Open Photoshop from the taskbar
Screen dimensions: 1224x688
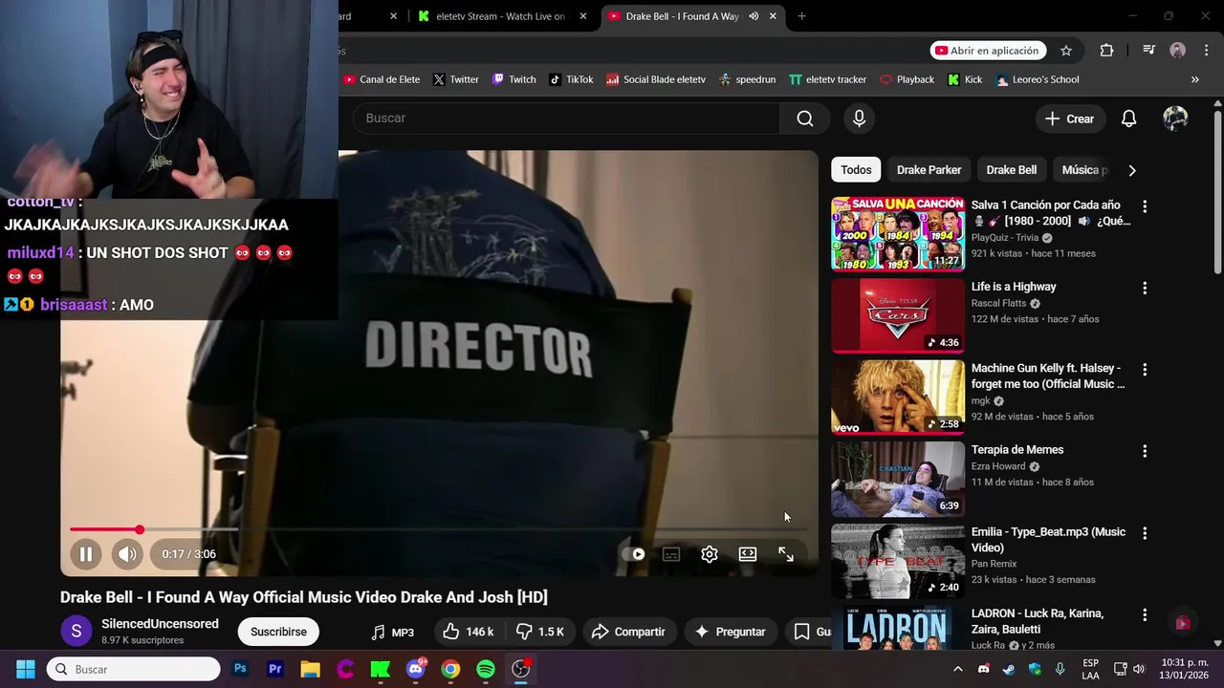(240, 669)
